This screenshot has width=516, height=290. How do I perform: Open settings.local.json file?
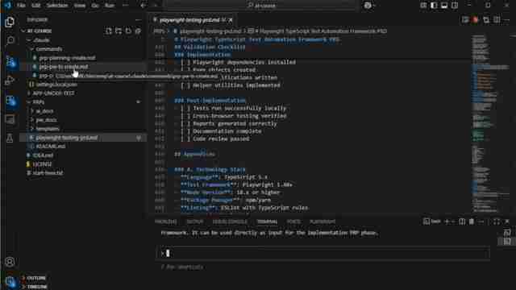click(x=56, y=84)
